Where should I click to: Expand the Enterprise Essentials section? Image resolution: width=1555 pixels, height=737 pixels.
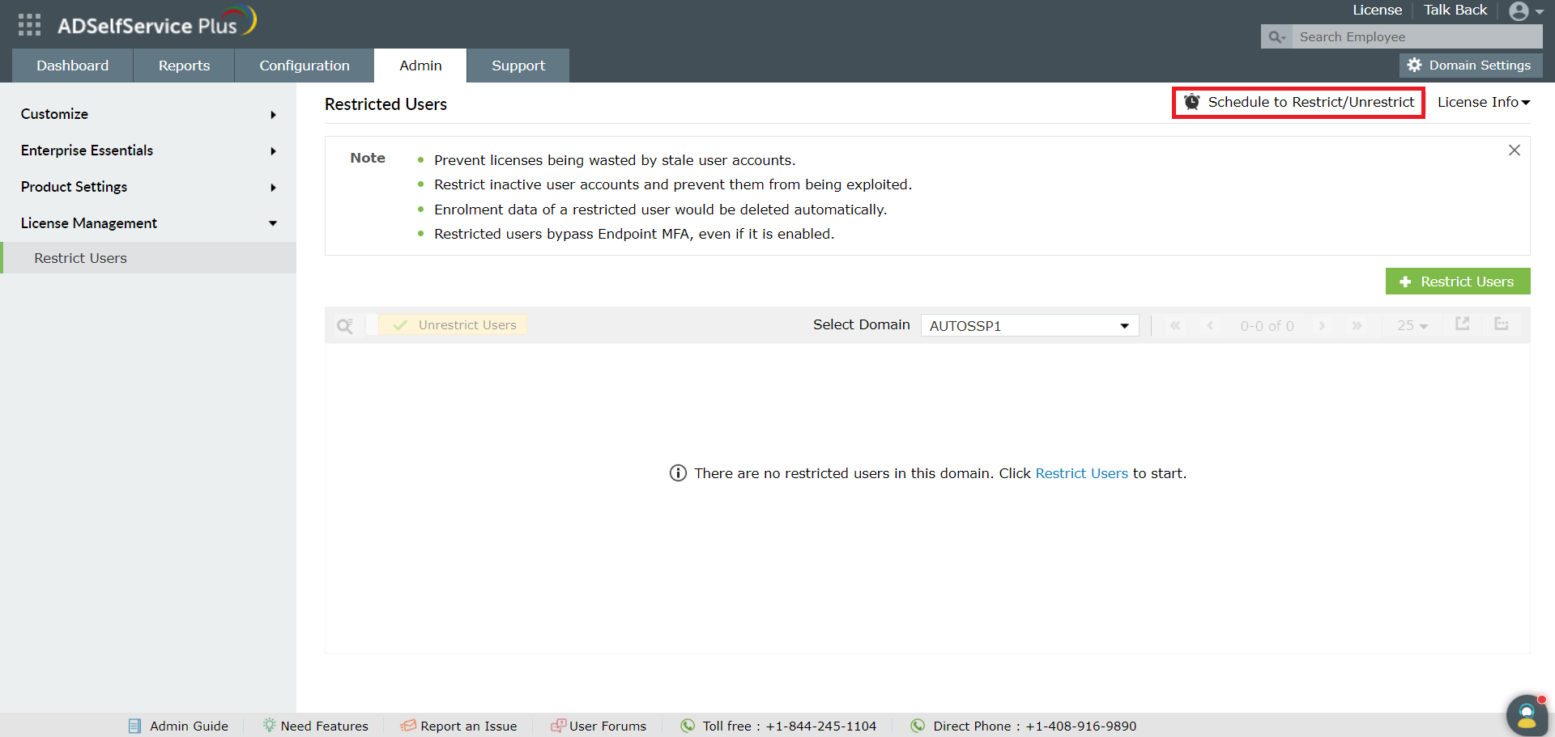pyautogui.click(x=148, y=150)
